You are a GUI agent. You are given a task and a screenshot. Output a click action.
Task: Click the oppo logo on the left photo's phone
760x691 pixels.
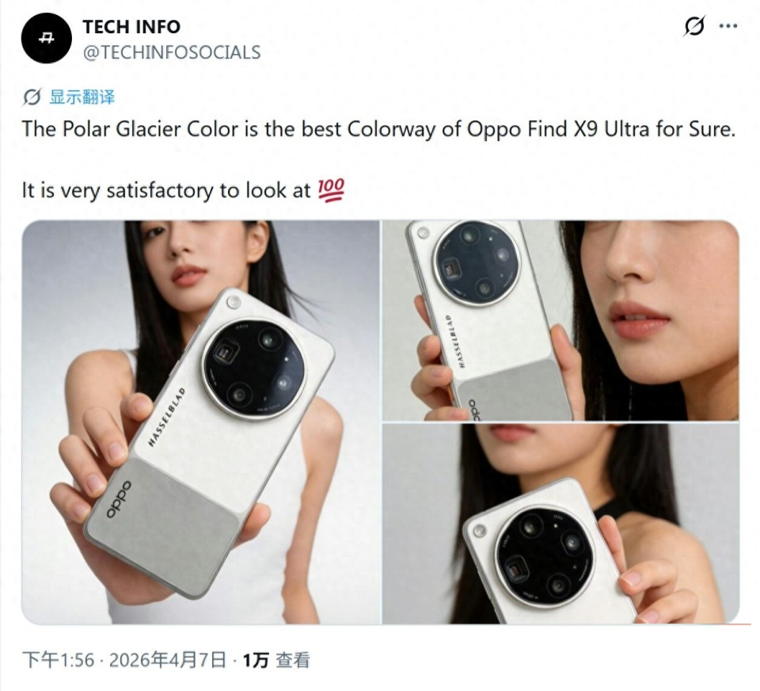(119, 499)
